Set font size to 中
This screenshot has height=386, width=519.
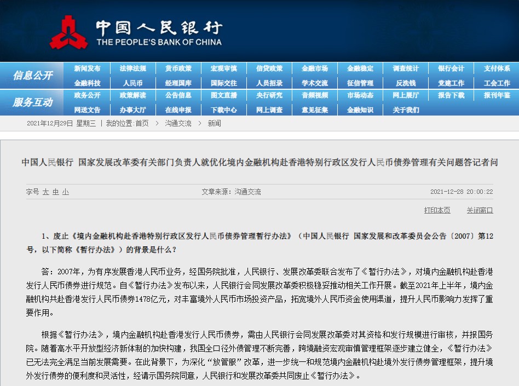(x=56, y=192)
